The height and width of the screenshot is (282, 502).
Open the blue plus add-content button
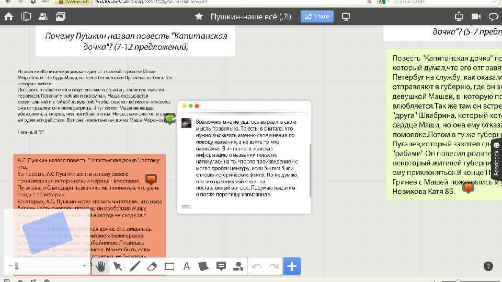click(x=292, y=266)
